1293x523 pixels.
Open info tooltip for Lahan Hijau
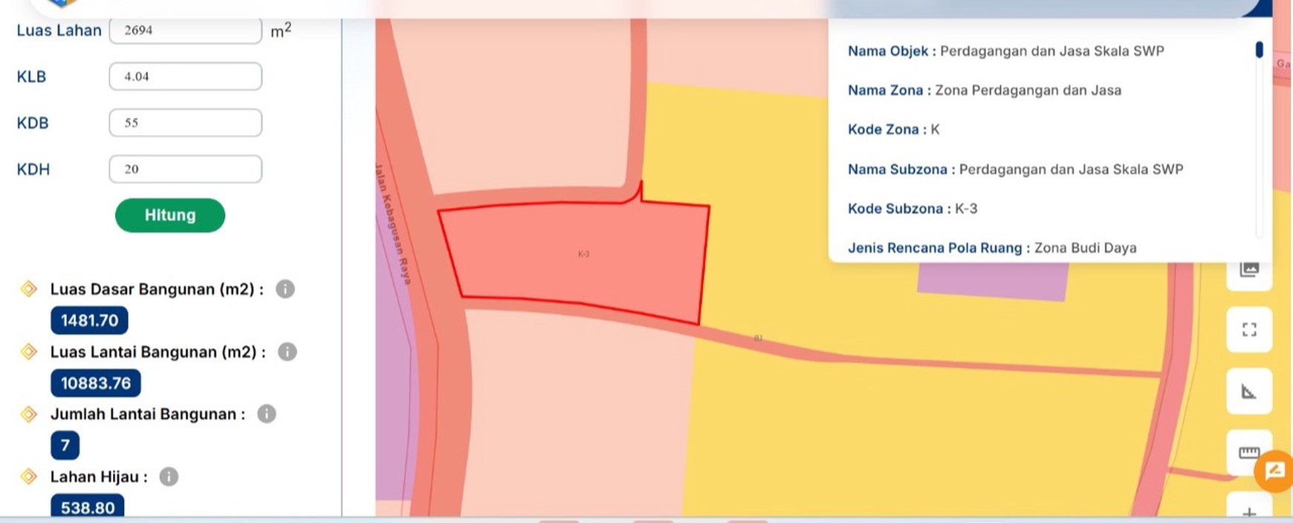(x=169, y=476)
